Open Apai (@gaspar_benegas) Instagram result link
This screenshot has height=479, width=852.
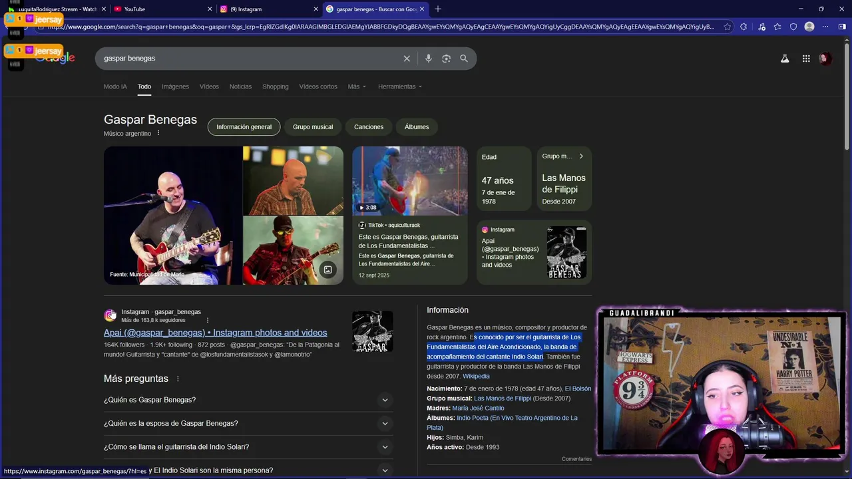pos(216,333)
